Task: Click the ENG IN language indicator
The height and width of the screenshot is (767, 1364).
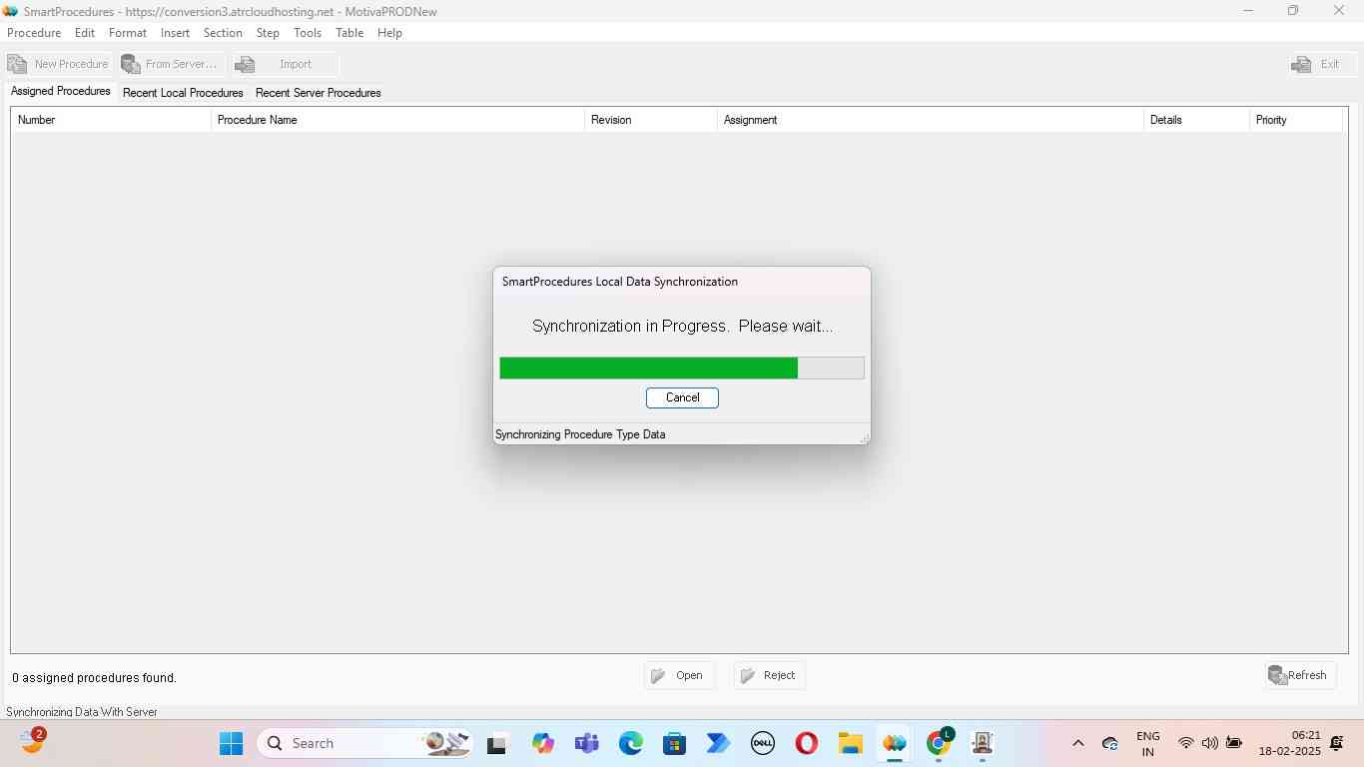Action: tap(1148, 744)
